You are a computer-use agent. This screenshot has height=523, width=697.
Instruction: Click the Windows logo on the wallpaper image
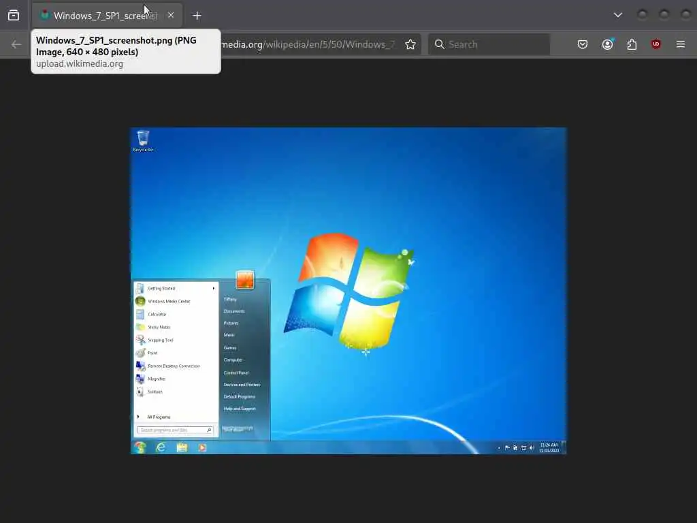pyautogui.click(x=349, y=291)
